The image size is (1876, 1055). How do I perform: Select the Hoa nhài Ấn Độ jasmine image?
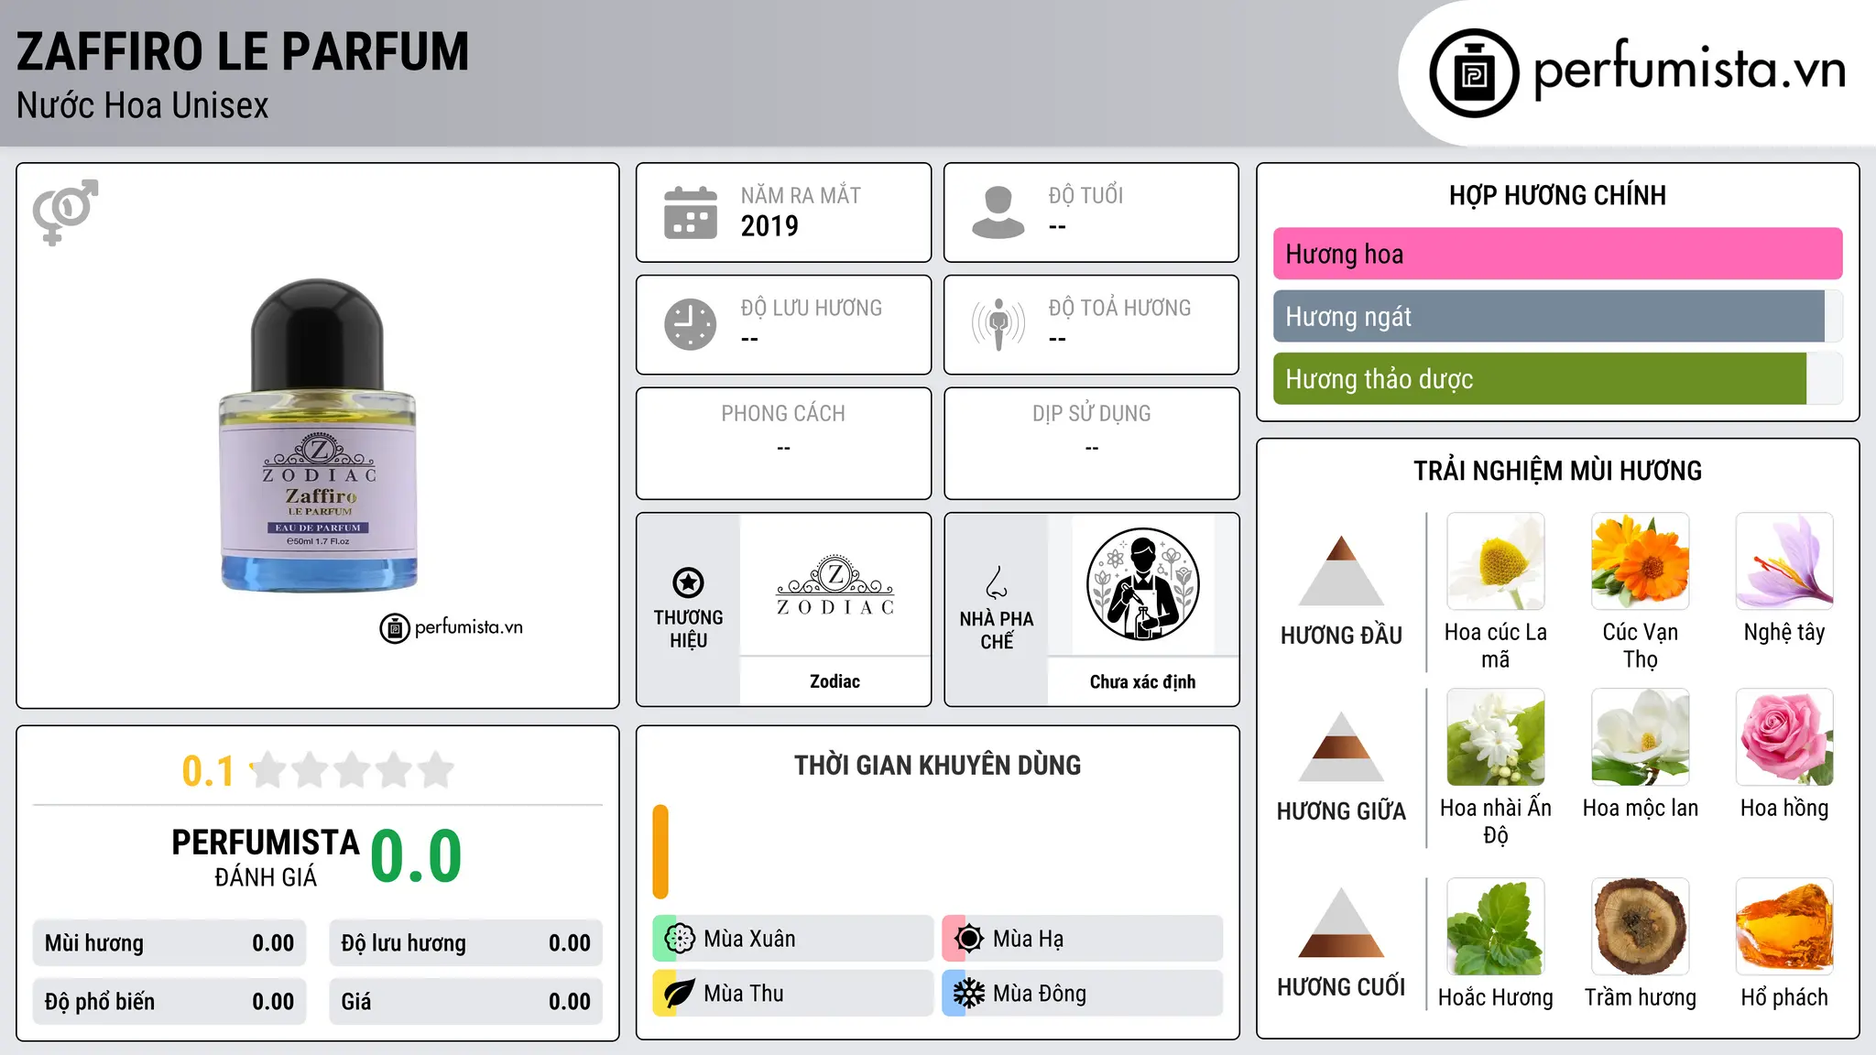coord(1496,737)
